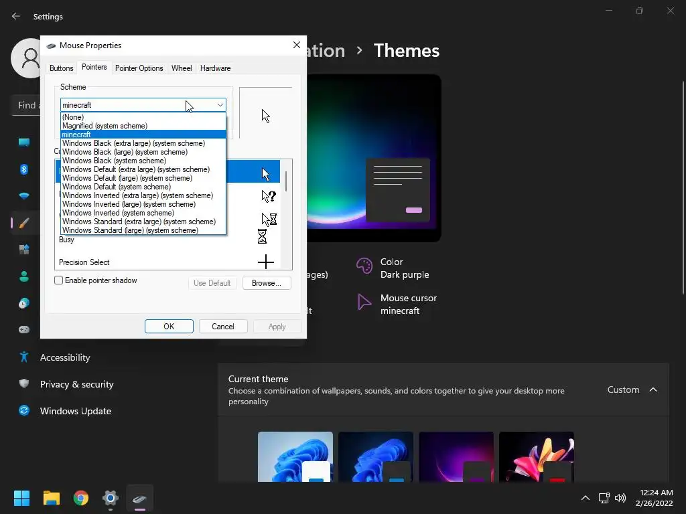Click Cancel in Mouse Properties
Viewport: 686px width, 514px height.
pyautogui.click(x=223, y=327)
